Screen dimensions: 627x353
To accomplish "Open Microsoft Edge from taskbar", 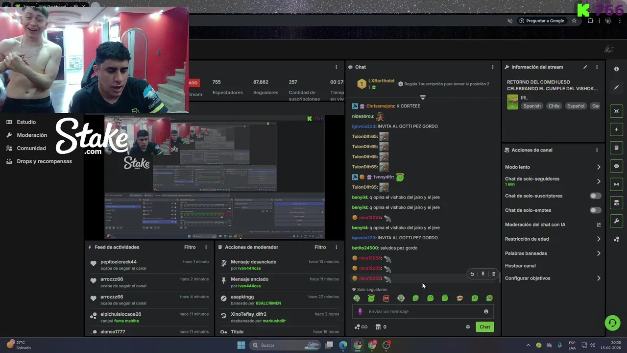I will (343, 345).
